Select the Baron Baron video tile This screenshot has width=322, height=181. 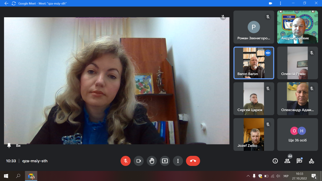tap(254, 63)
